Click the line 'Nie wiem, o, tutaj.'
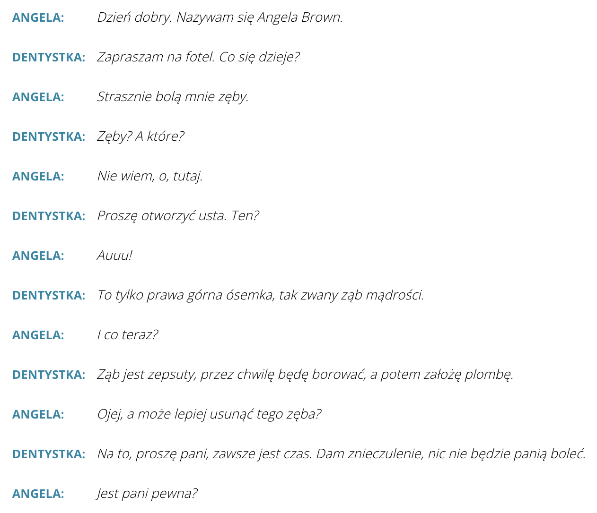This screenshot has height=513, width=597. [x=150, y=176]
